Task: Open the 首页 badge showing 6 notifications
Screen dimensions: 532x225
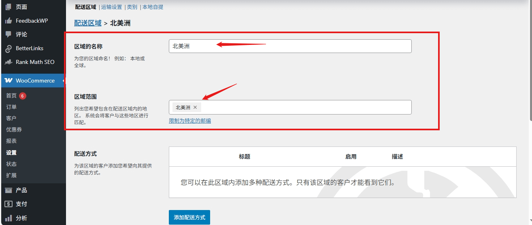Action: (23, 96)
